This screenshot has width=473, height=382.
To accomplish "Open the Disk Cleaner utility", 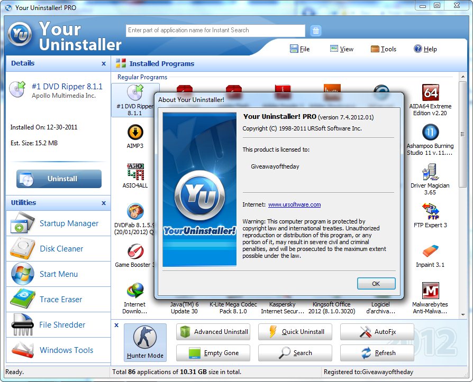I will 59,248.
